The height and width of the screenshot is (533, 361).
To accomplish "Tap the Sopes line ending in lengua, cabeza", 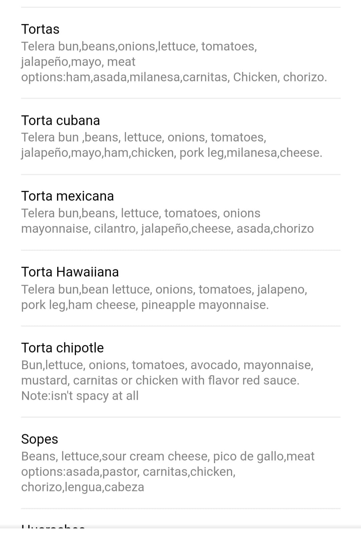I will tap(83, 487).
